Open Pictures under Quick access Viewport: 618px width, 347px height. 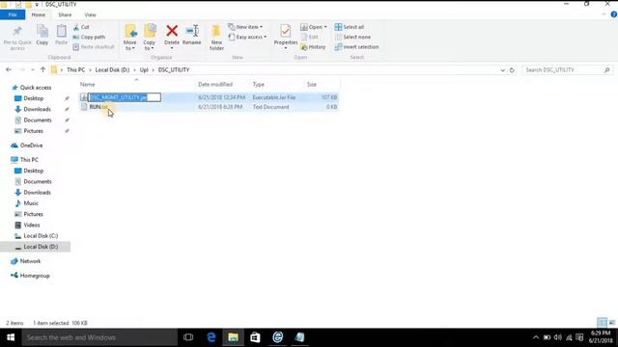[x=33, y=131]
